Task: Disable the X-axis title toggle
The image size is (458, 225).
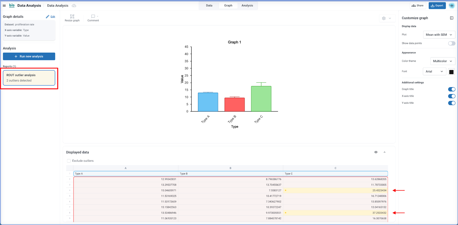Action: click(451, 96)
